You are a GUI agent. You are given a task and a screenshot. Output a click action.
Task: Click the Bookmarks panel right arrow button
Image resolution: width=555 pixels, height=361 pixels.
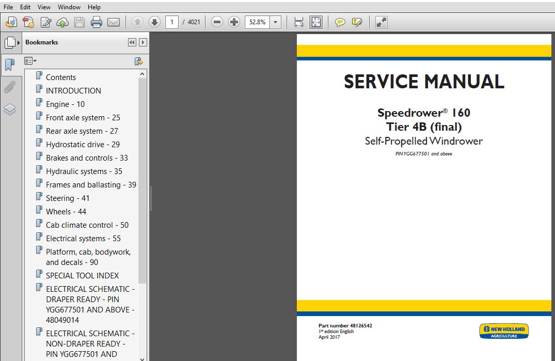pos(142,42)
